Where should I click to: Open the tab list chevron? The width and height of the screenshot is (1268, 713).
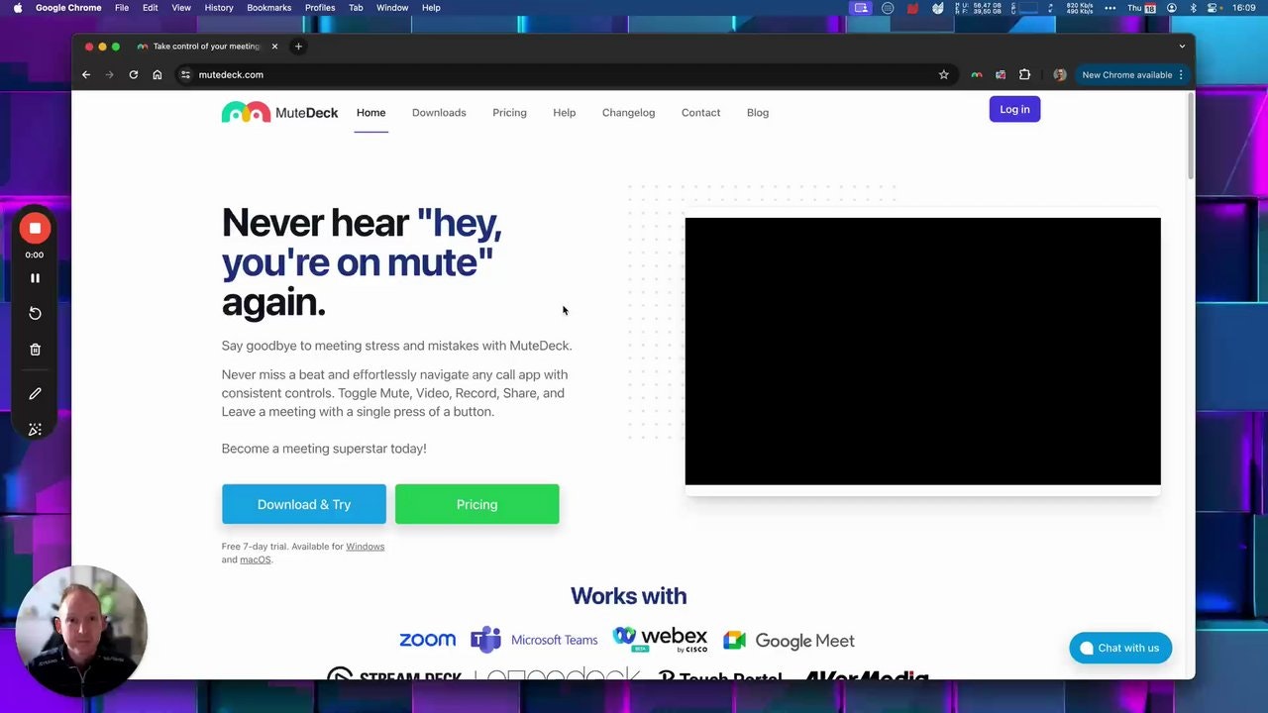coord(1182,46)
